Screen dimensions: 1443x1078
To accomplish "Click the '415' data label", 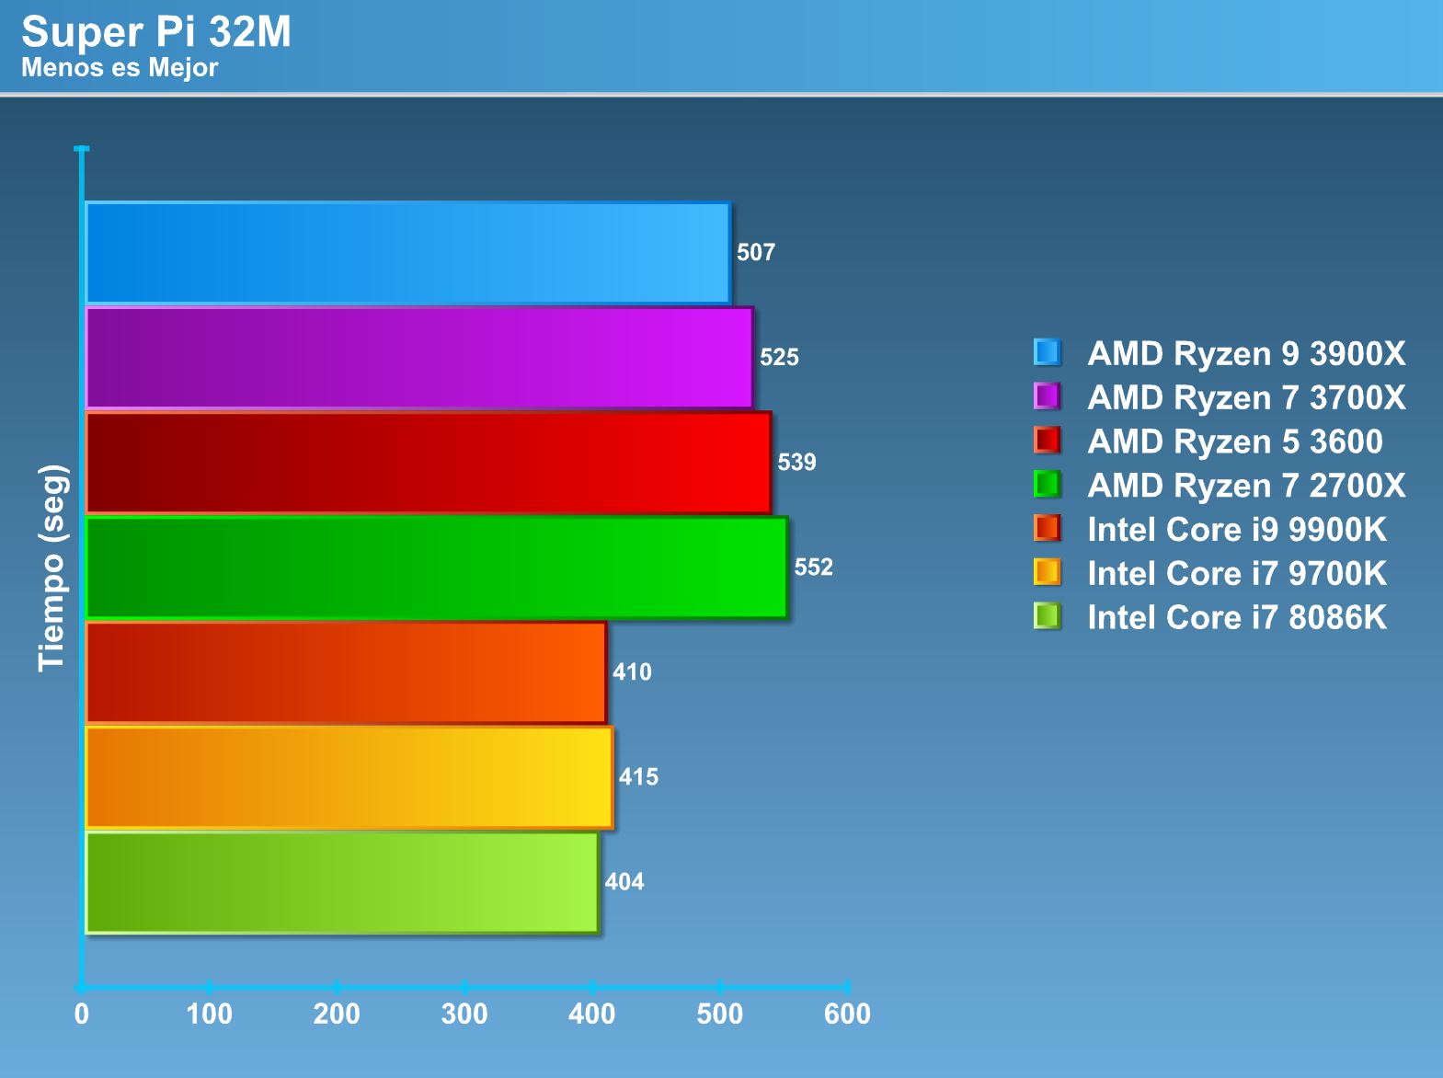I will (638, 776).
